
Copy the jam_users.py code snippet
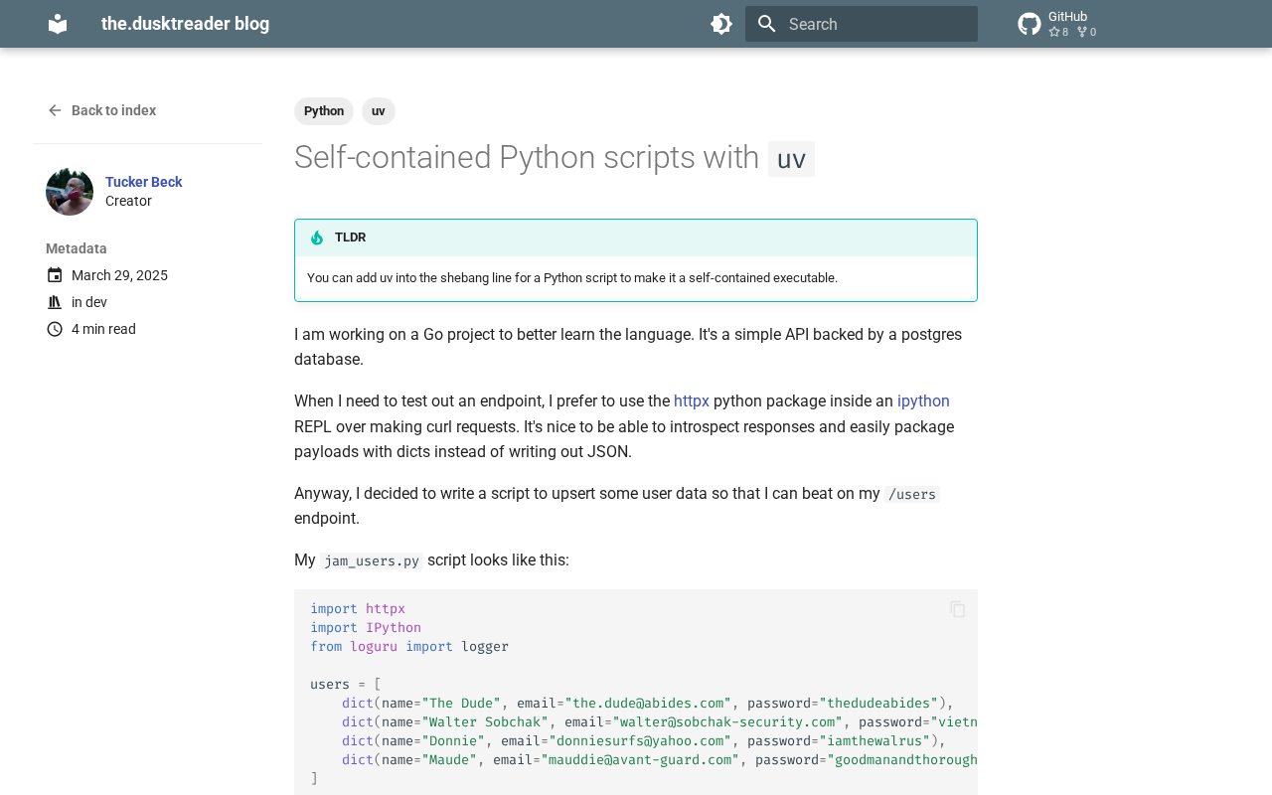956,609
